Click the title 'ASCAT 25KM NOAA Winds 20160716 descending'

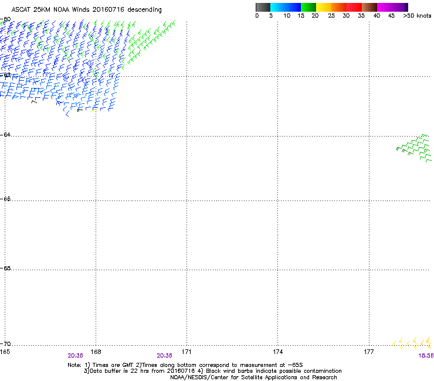[87, 10]
